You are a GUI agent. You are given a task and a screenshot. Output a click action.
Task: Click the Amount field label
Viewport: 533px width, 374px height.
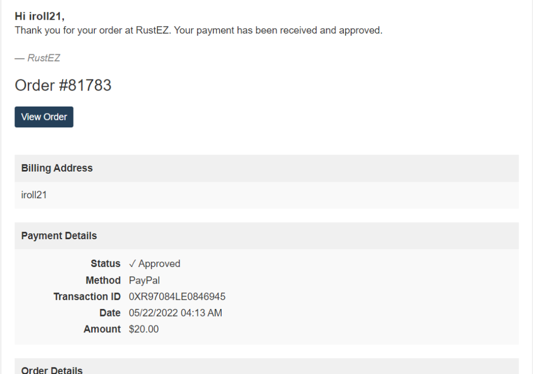[102, 329]
